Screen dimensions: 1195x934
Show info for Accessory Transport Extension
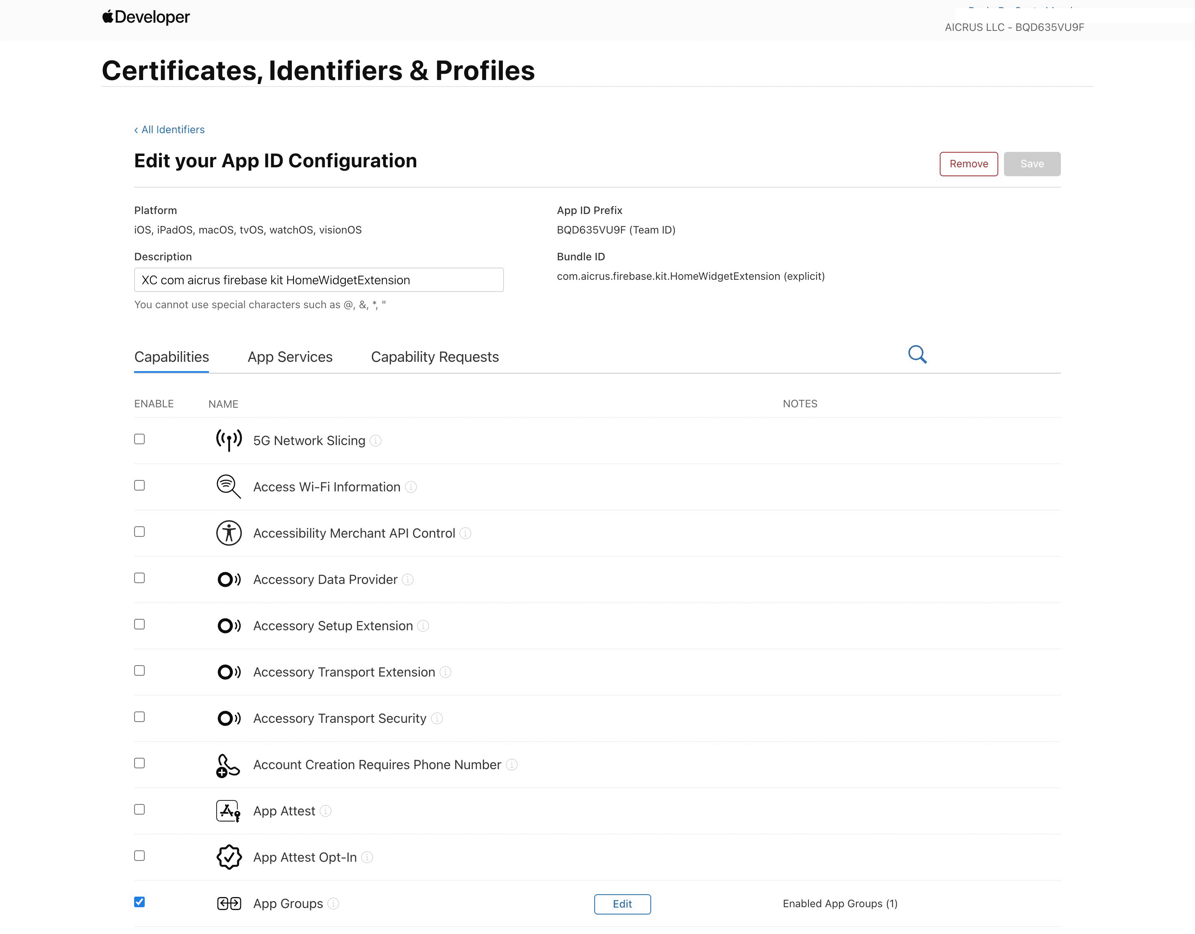445,672
